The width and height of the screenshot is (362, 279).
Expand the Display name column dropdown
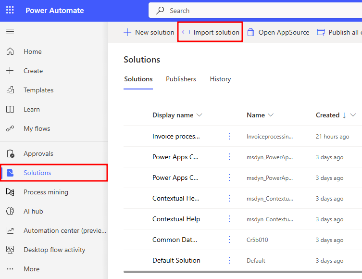coord(199,115)
